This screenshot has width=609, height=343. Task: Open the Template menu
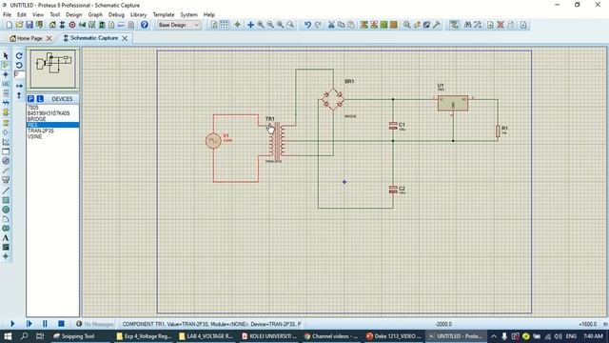(x=164, y=15)
